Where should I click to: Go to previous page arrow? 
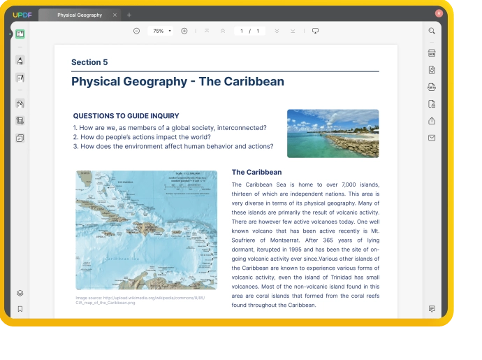223,31
